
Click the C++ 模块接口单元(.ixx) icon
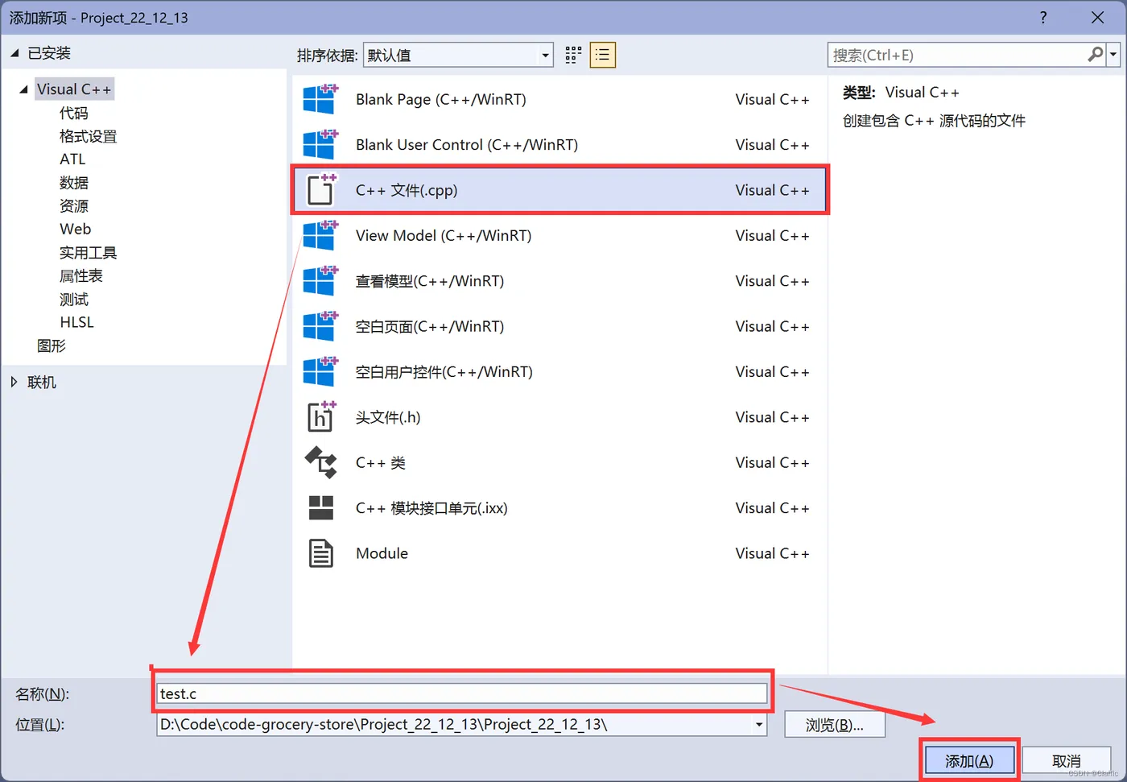[320, 507]
